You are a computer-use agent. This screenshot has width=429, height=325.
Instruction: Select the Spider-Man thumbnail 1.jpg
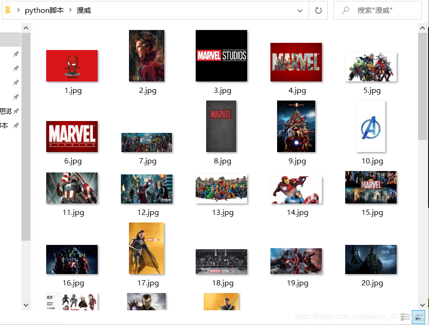click(72, 66)
